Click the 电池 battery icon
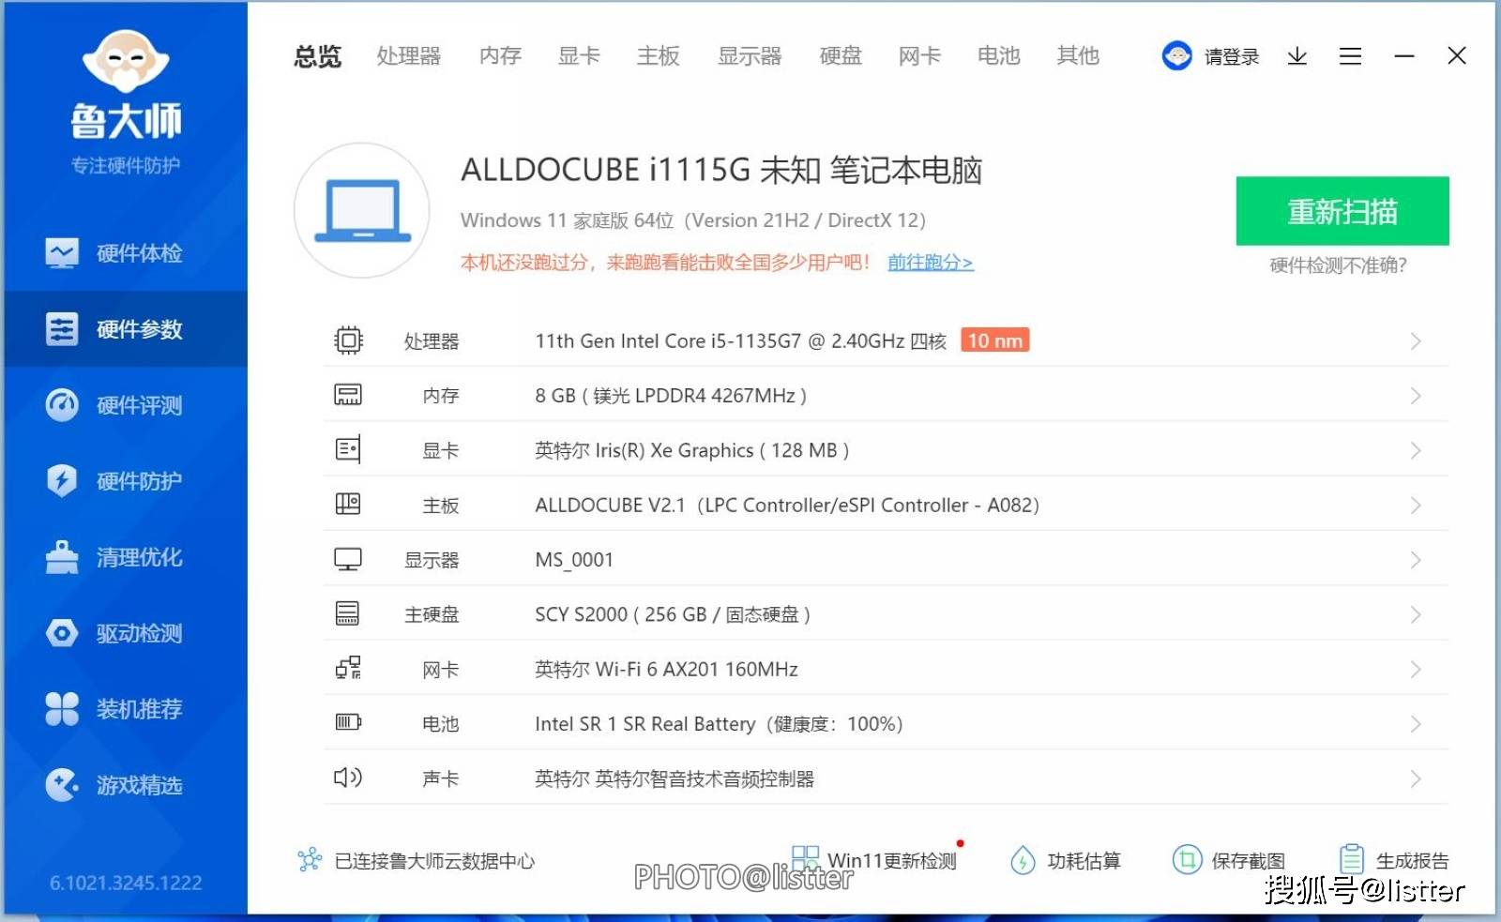This screenshot has height=922, width=1501. click(x=348, y=722)
